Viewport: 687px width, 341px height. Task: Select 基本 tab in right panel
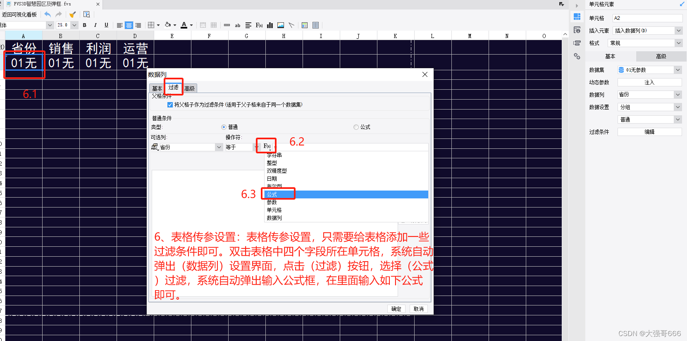[x=611, y=56]
